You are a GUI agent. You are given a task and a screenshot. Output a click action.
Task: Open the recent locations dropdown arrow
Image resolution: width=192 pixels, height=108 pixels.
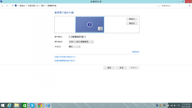tap(10, 6)
